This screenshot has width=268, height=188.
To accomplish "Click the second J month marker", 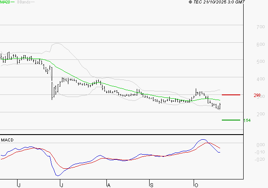I will 62,185.
